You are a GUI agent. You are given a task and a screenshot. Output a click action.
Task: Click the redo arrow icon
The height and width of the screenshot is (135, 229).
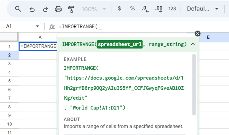point(45,9)
